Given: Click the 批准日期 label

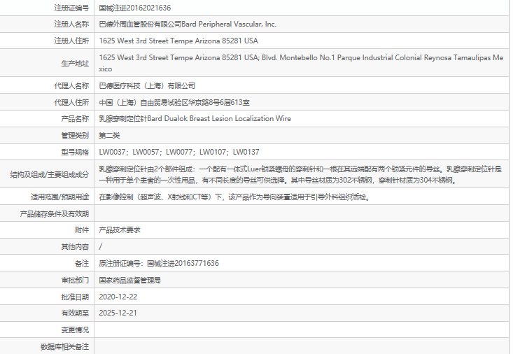Looking at the screenshot, I should click(x=75, y=297).
